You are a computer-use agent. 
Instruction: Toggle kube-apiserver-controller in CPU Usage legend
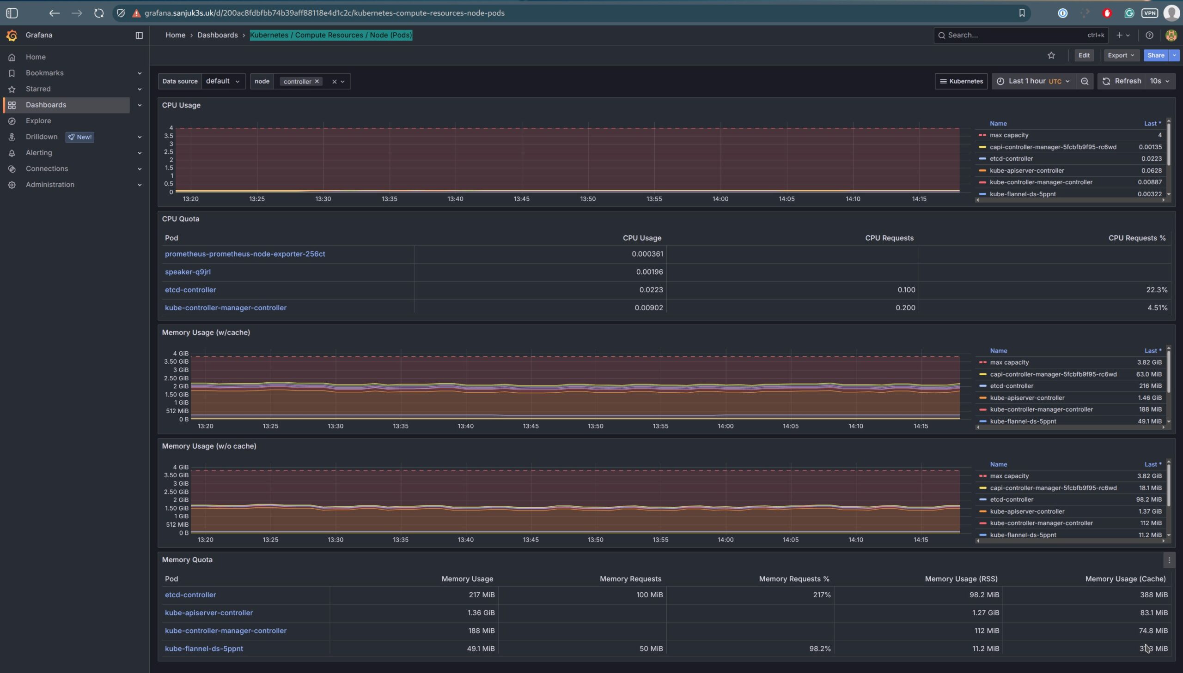pyautogui.click(x=1027, y=171)
